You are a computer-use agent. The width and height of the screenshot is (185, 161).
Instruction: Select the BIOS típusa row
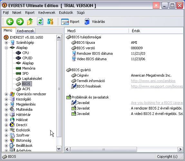pos(124,43)
